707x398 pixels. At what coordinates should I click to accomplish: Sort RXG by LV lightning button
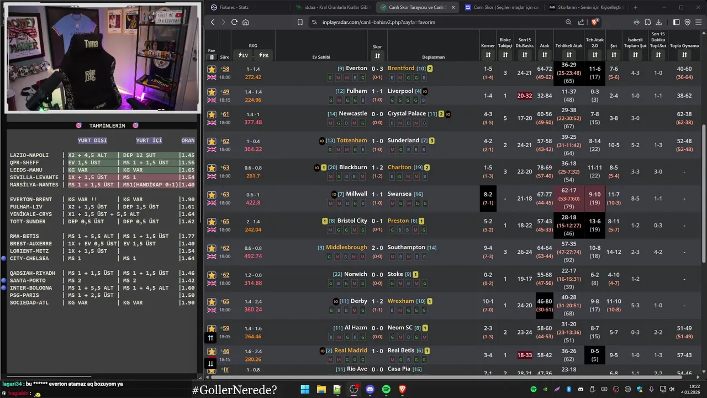click(x=243, y=55)
